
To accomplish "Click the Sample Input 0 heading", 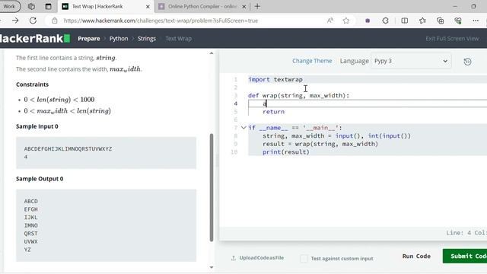I will 37,126.
